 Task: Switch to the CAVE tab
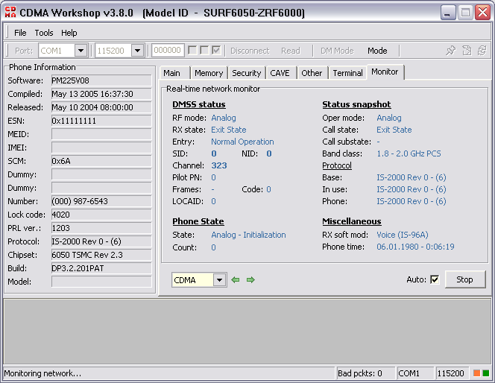(x=280, y=73)
